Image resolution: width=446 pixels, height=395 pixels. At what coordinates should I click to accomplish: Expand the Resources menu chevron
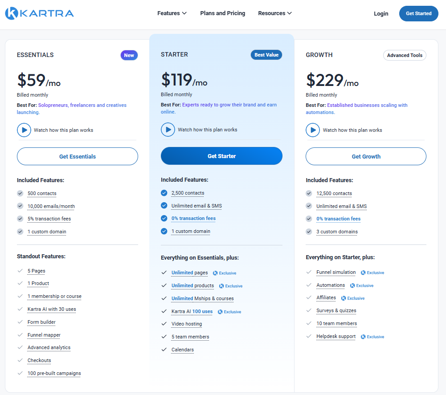click(290, 13)
